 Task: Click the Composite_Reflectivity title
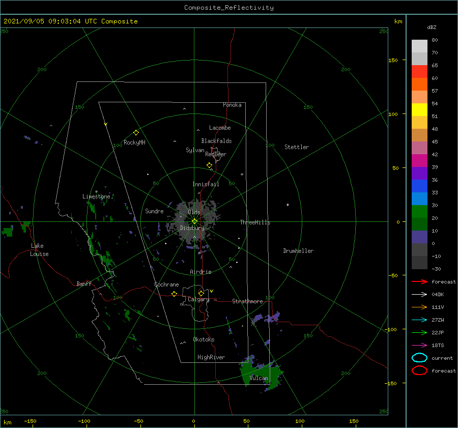coord(228,8)
